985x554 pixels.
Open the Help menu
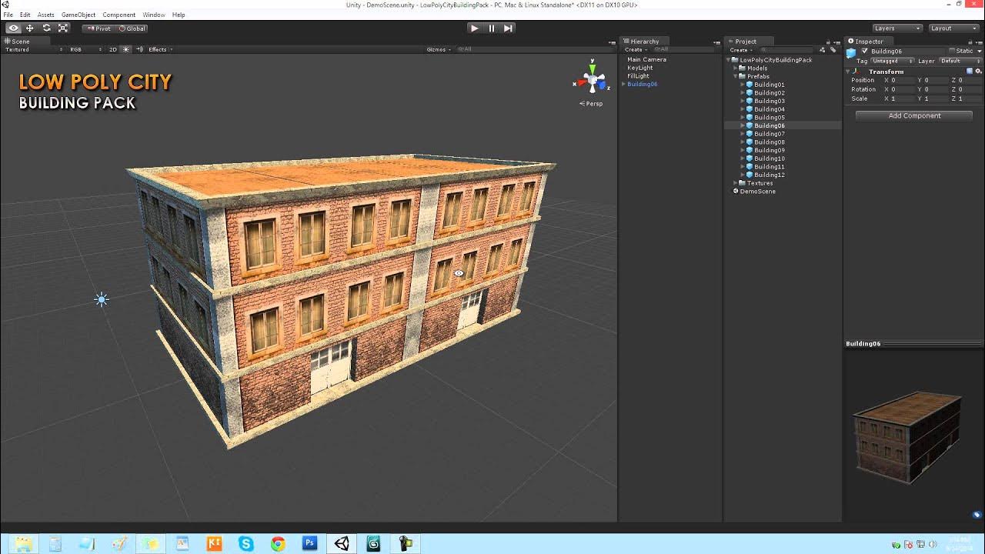coord(179,15)
